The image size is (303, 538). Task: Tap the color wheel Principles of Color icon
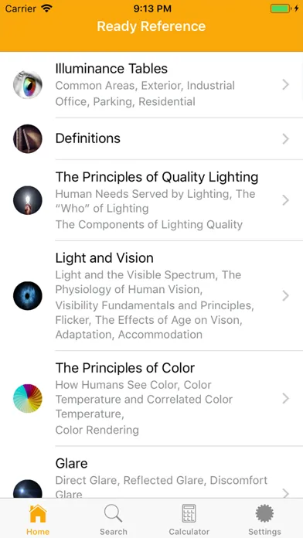click(x=28, y=398)
